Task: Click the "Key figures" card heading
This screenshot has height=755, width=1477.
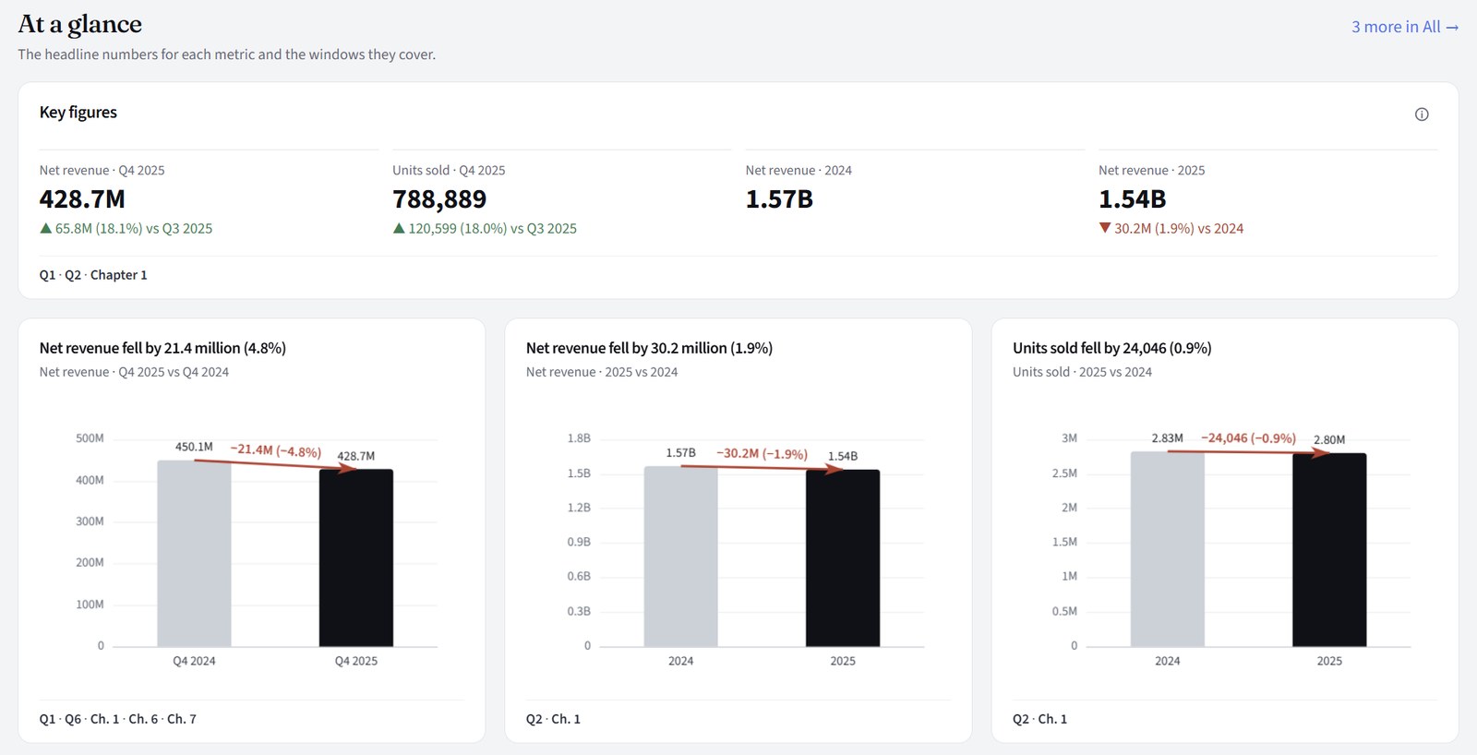Action: coord(78,113)
